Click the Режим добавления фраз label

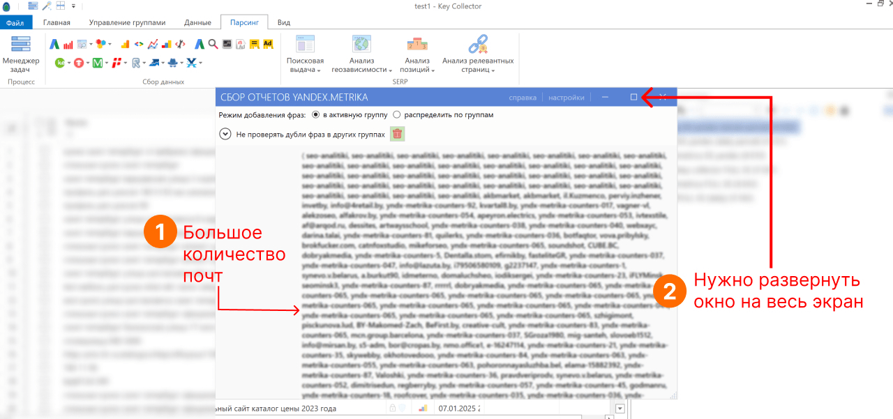[262, 114]
